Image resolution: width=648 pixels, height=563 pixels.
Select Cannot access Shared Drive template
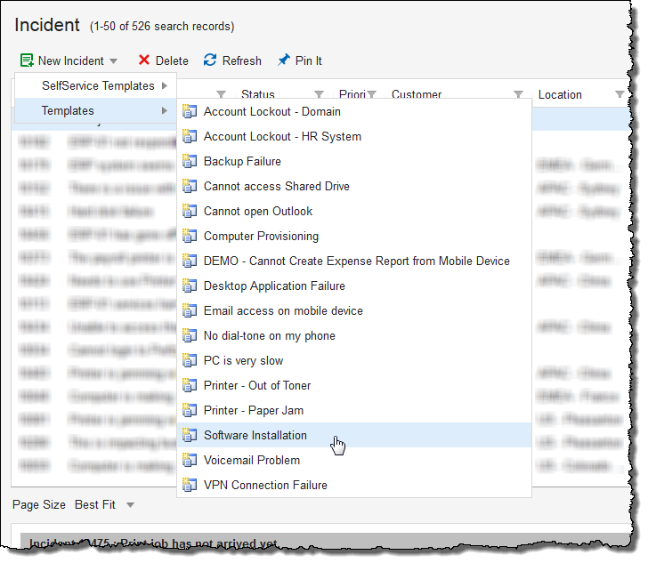point(354,186)
